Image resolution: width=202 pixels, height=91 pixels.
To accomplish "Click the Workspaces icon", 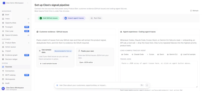I will point(3,79).
